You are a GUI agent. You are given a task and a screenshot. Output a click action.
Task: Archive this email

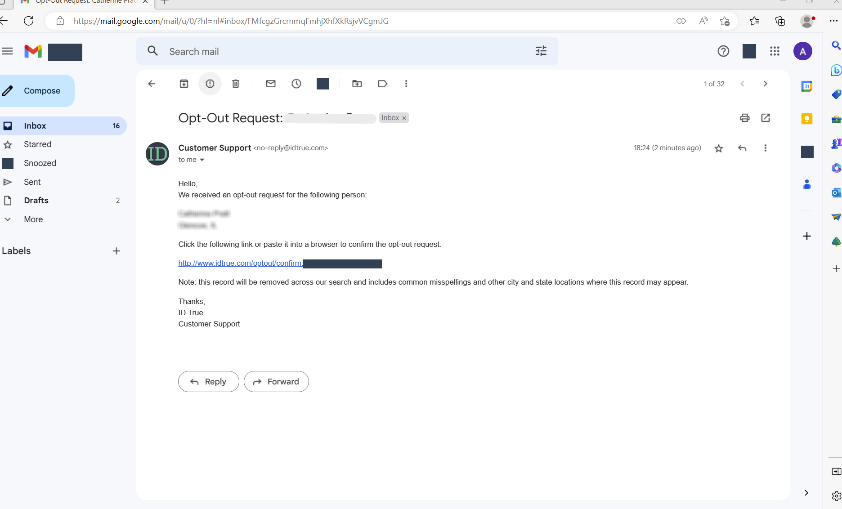(x=184, y=84)
